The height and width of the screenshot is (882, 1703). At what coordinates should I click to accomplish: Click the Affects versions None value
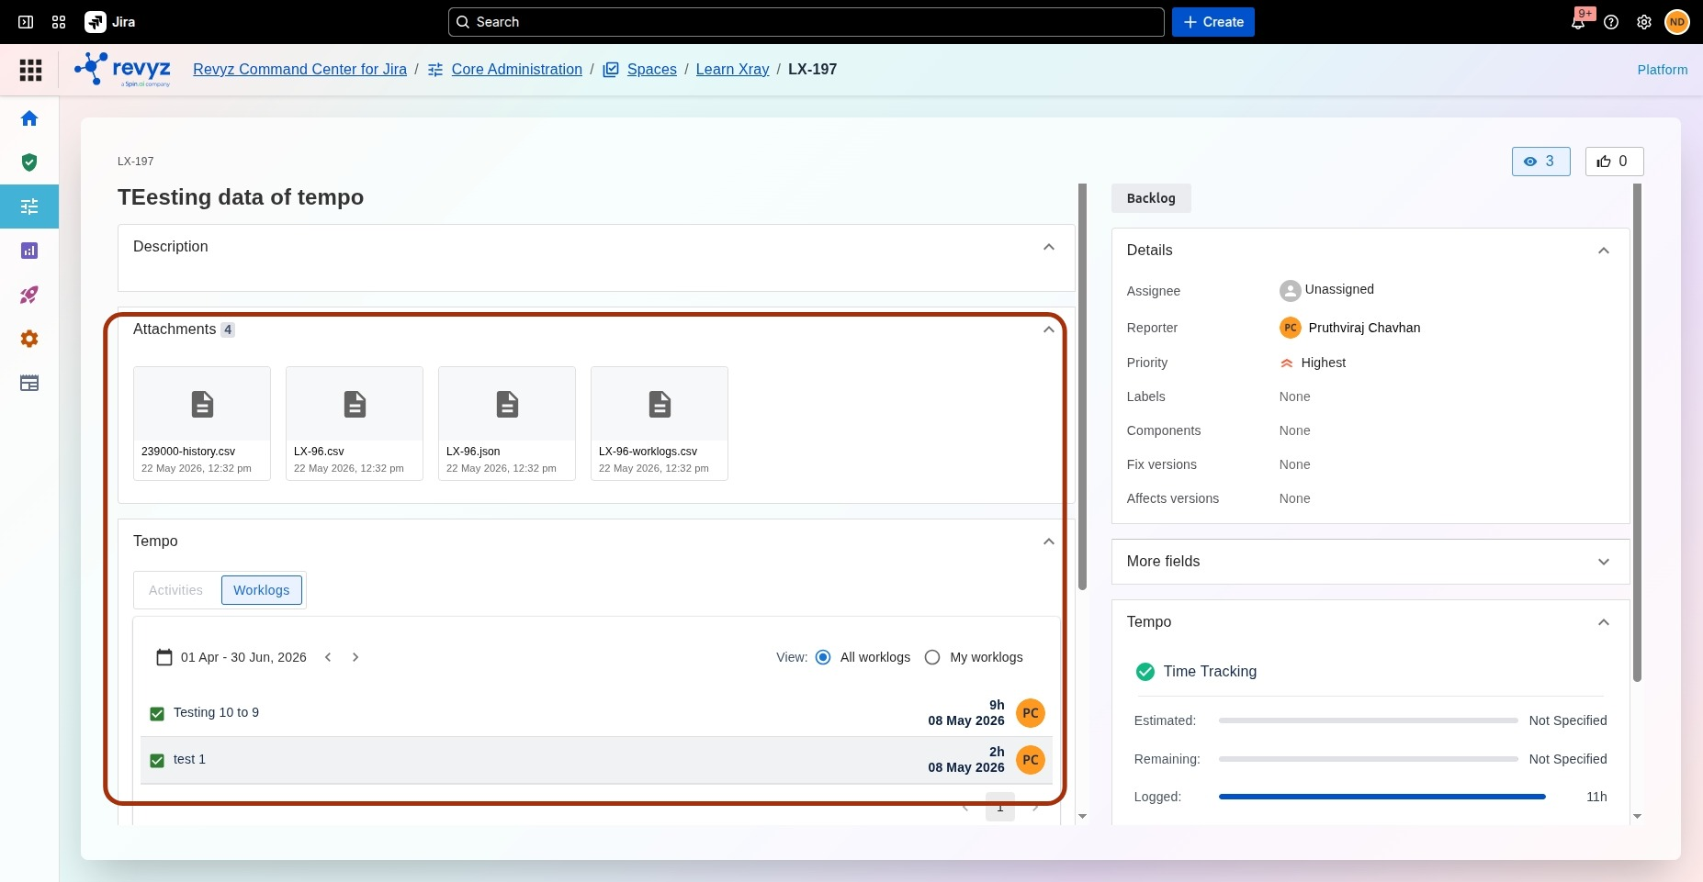click(1295, 498)
